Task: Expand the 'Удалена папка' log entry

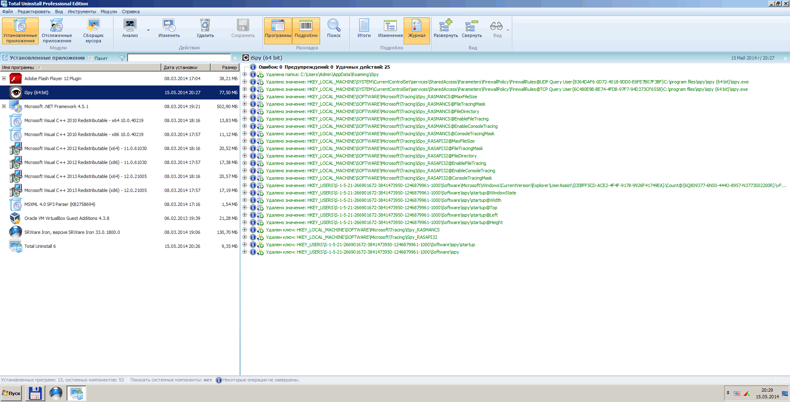Action: 244,74
